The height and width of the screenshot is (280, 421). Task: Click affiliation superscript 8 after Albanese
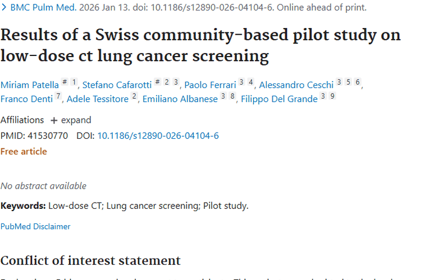[232, 97]
